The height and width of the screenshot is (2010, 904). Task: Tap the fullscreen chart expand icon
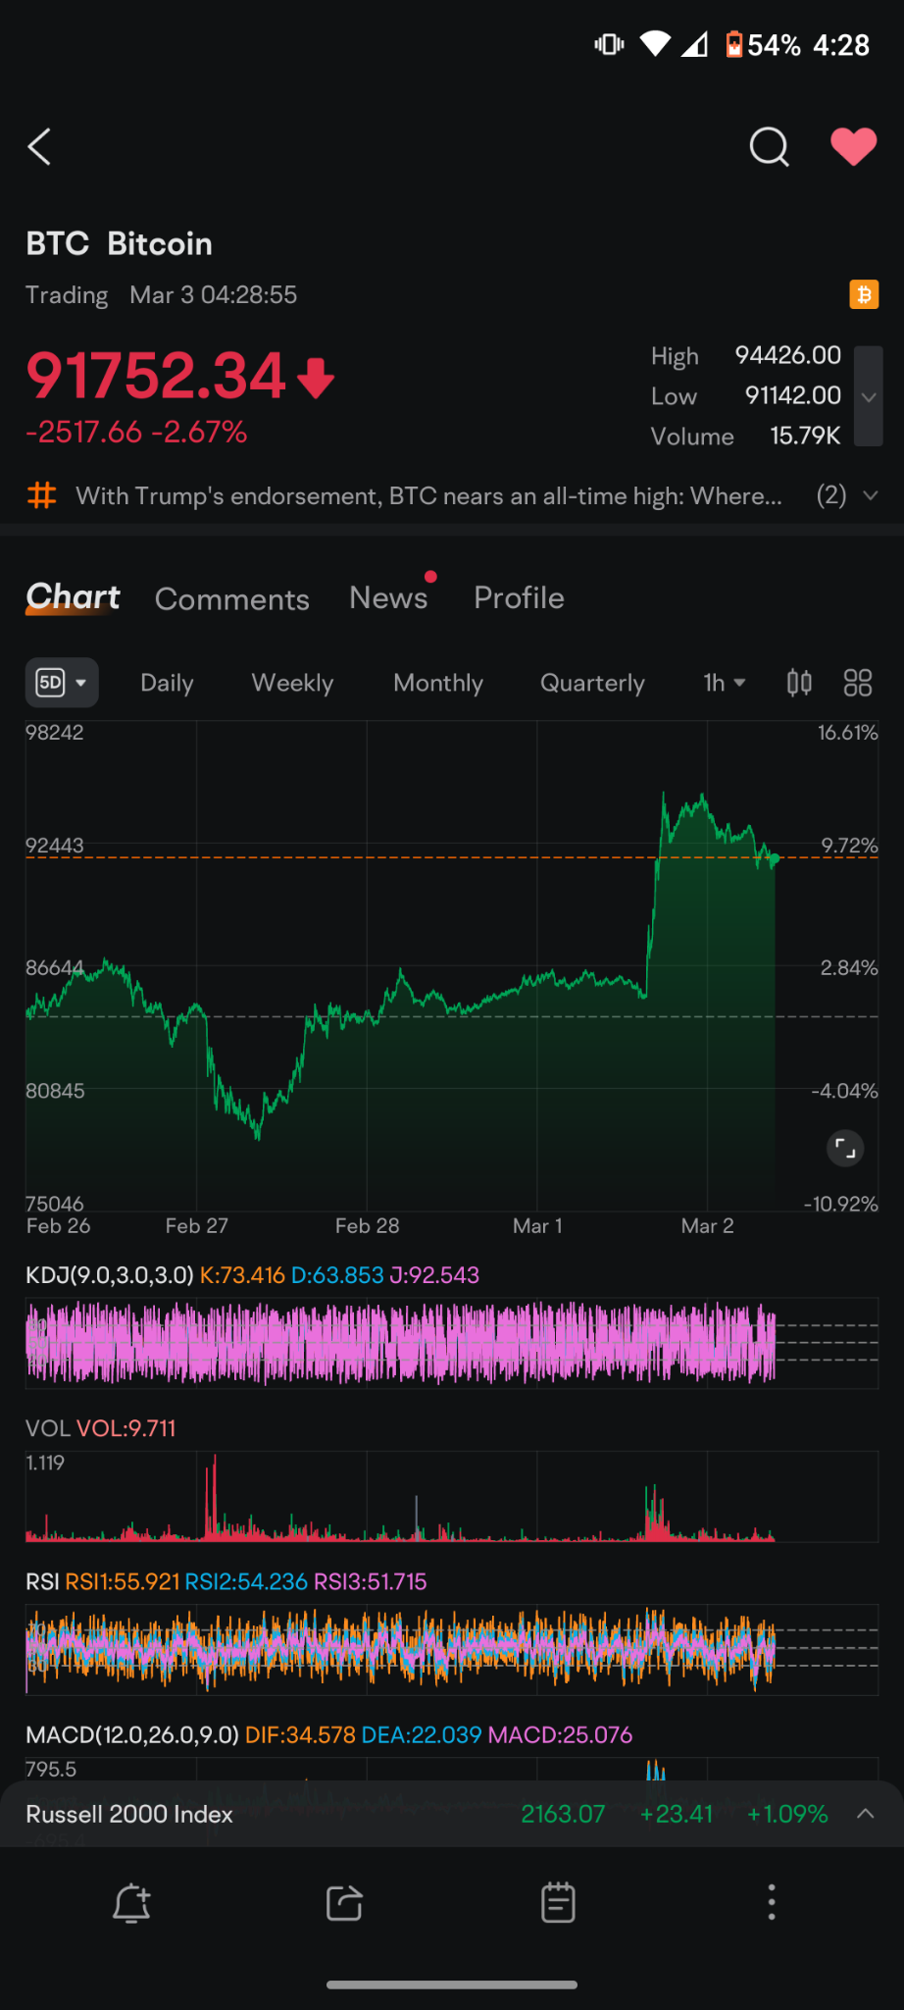coord(845,1147)
